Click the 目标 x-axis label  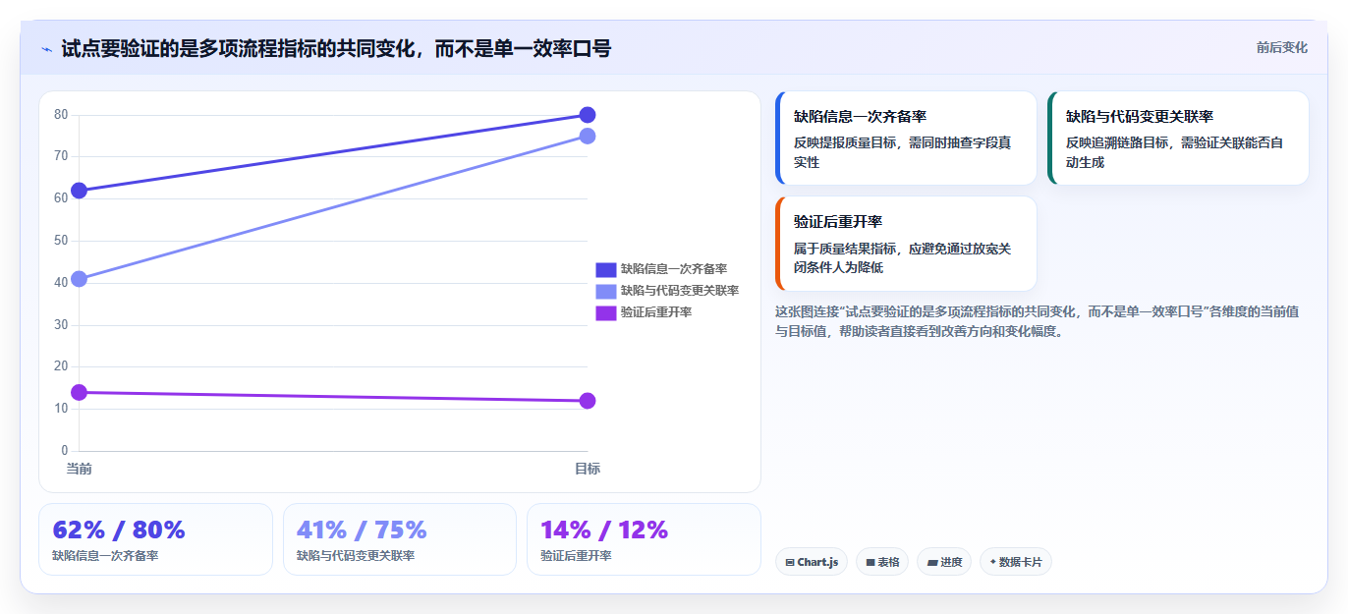click(x=588, y=469)
